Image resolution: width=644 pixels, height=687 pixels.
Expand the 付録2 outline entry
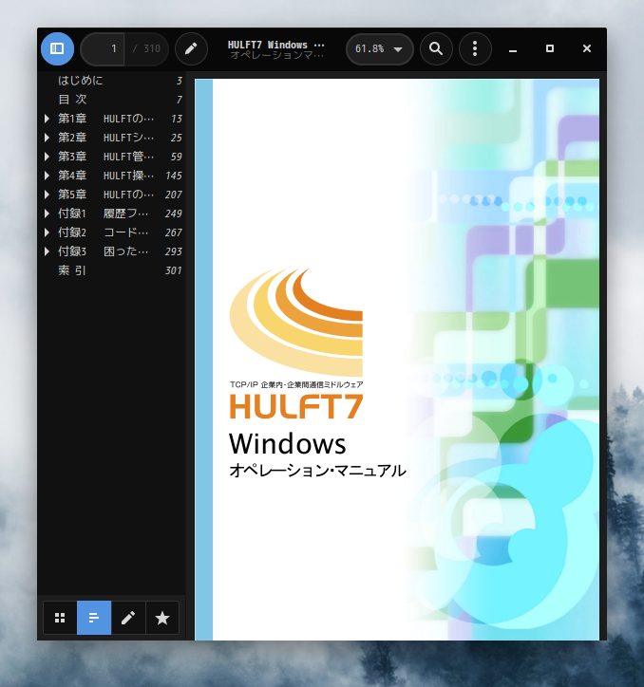pyautogui.click(x=47, y=232)
